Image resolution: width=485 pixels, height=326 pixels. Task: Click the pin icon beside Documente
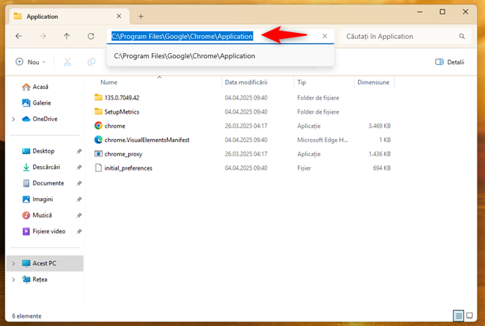point(79,183)
